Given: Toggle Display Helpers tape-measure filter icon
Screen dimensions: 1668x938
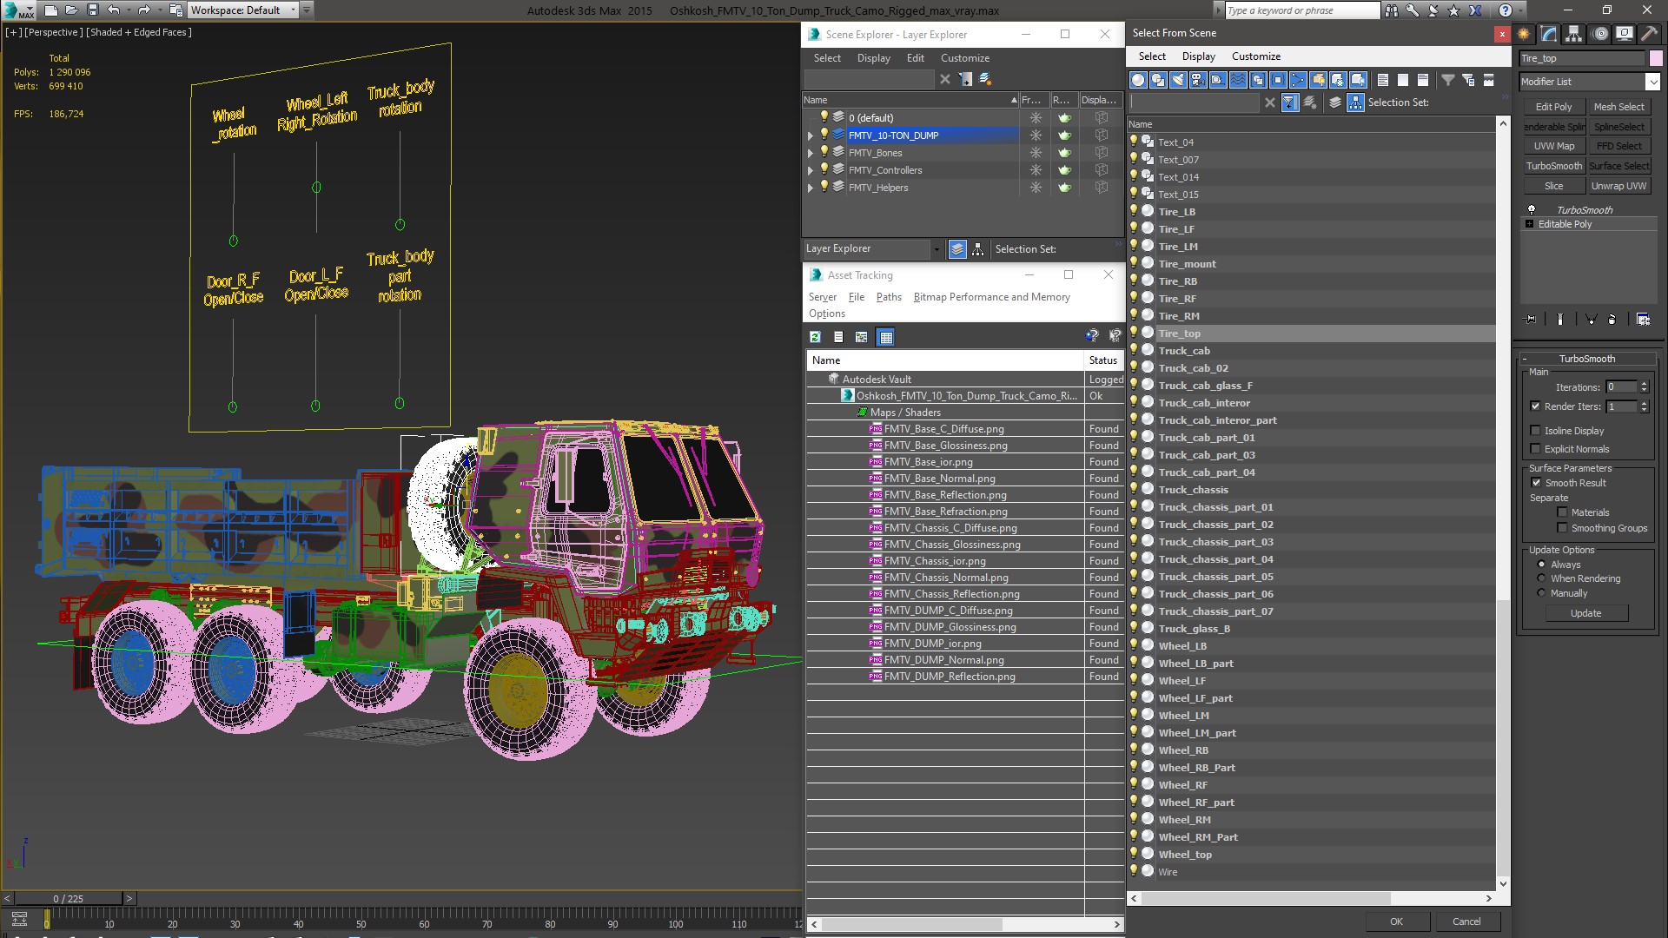Looking at the screenshot, I should tap(1218, 80).
